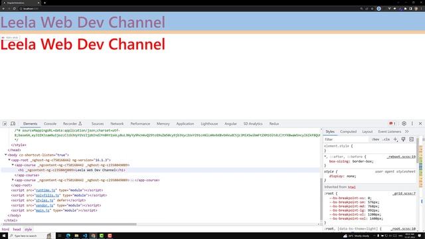Collapse the body element node
Screen dimensions: 425x239
click(x=6, y=155)
